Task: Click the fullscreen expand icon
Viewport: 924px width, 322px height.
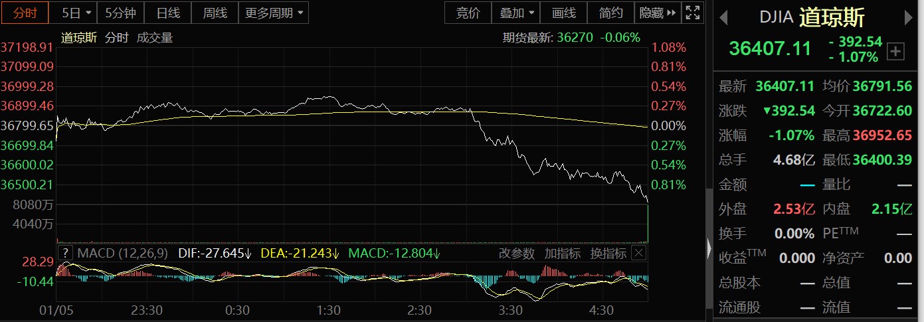Action: coord(693,13)
